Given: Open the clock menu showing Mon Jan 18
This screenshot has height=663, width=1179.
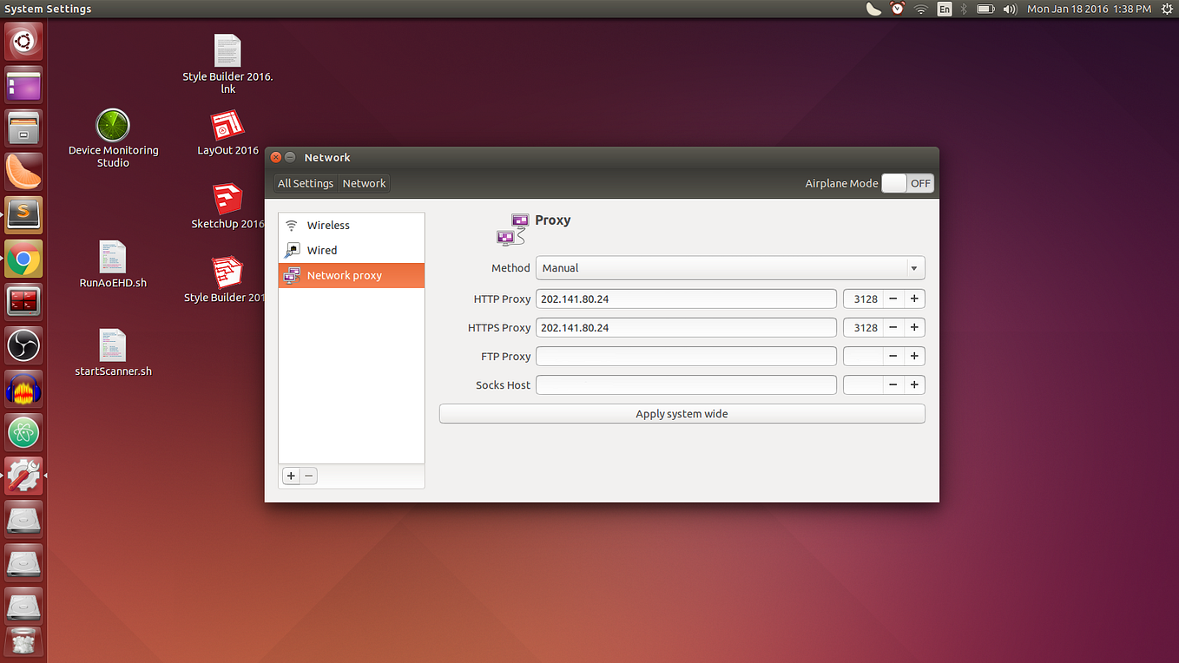Looking at the screenshot, I should (1089, 9).
